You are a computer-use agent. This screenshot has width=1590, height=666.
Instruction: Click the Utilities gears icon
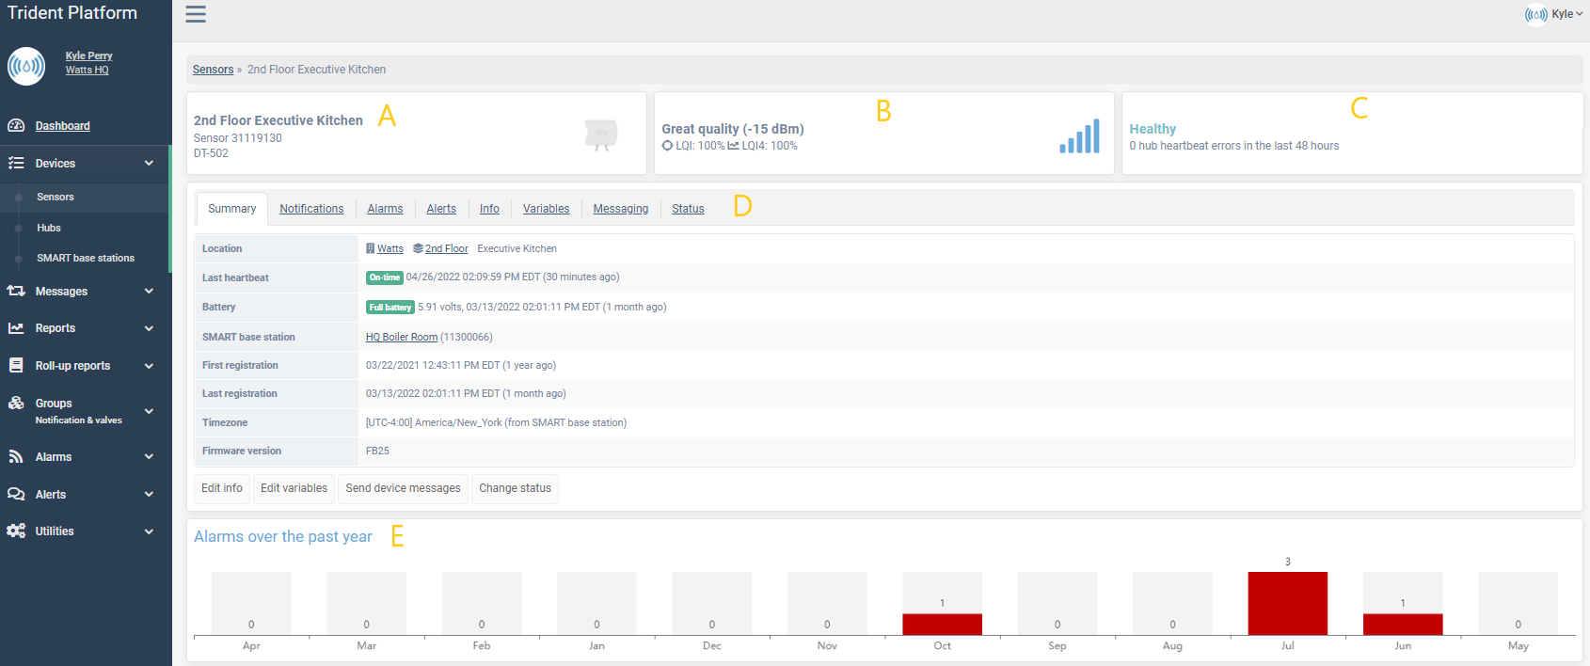tap(16, 531)
